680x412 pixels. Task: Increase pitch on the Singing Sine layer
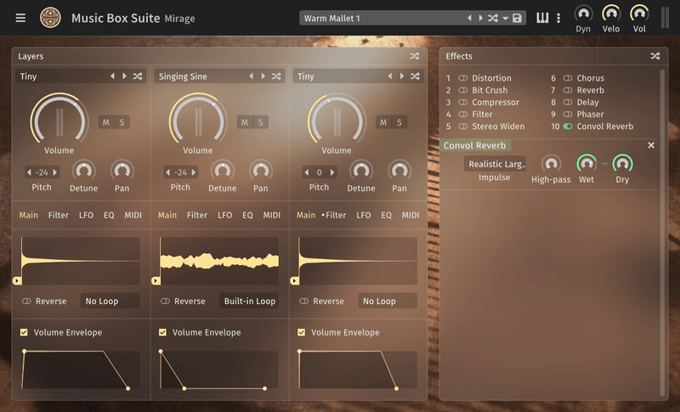[x=194, y=172]
